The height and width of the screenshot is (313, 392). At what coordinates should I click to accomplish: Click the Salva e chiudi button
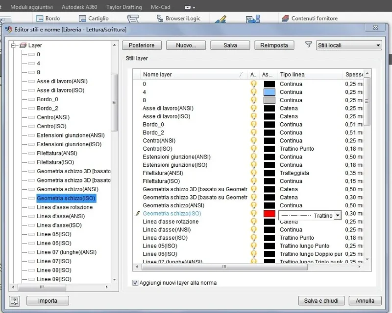tap(321, 301)
